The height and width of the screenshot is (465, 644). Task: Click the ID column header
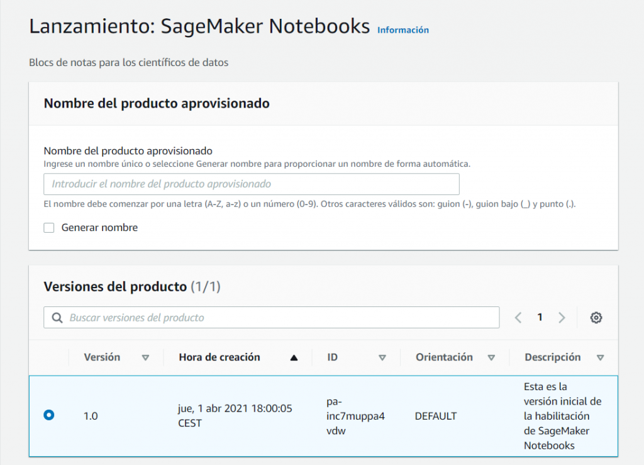coord(332,357)
